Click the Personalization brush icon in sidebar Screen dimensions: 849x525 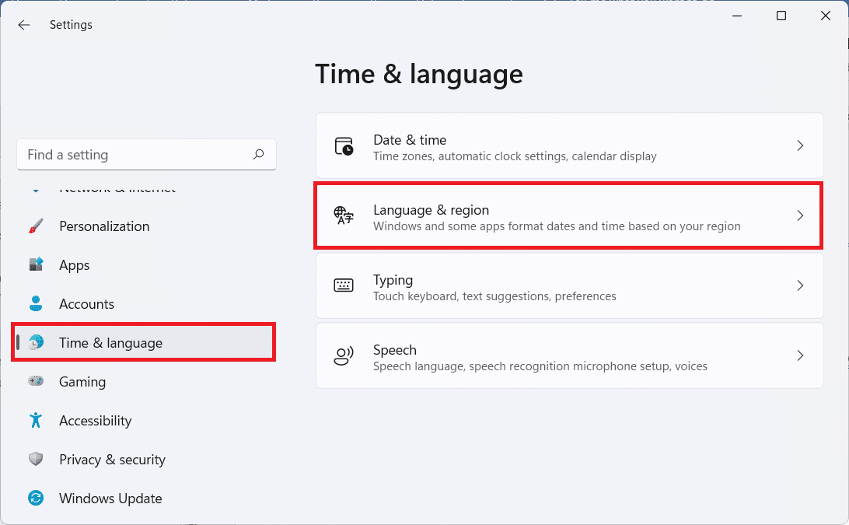coord(36,226)
